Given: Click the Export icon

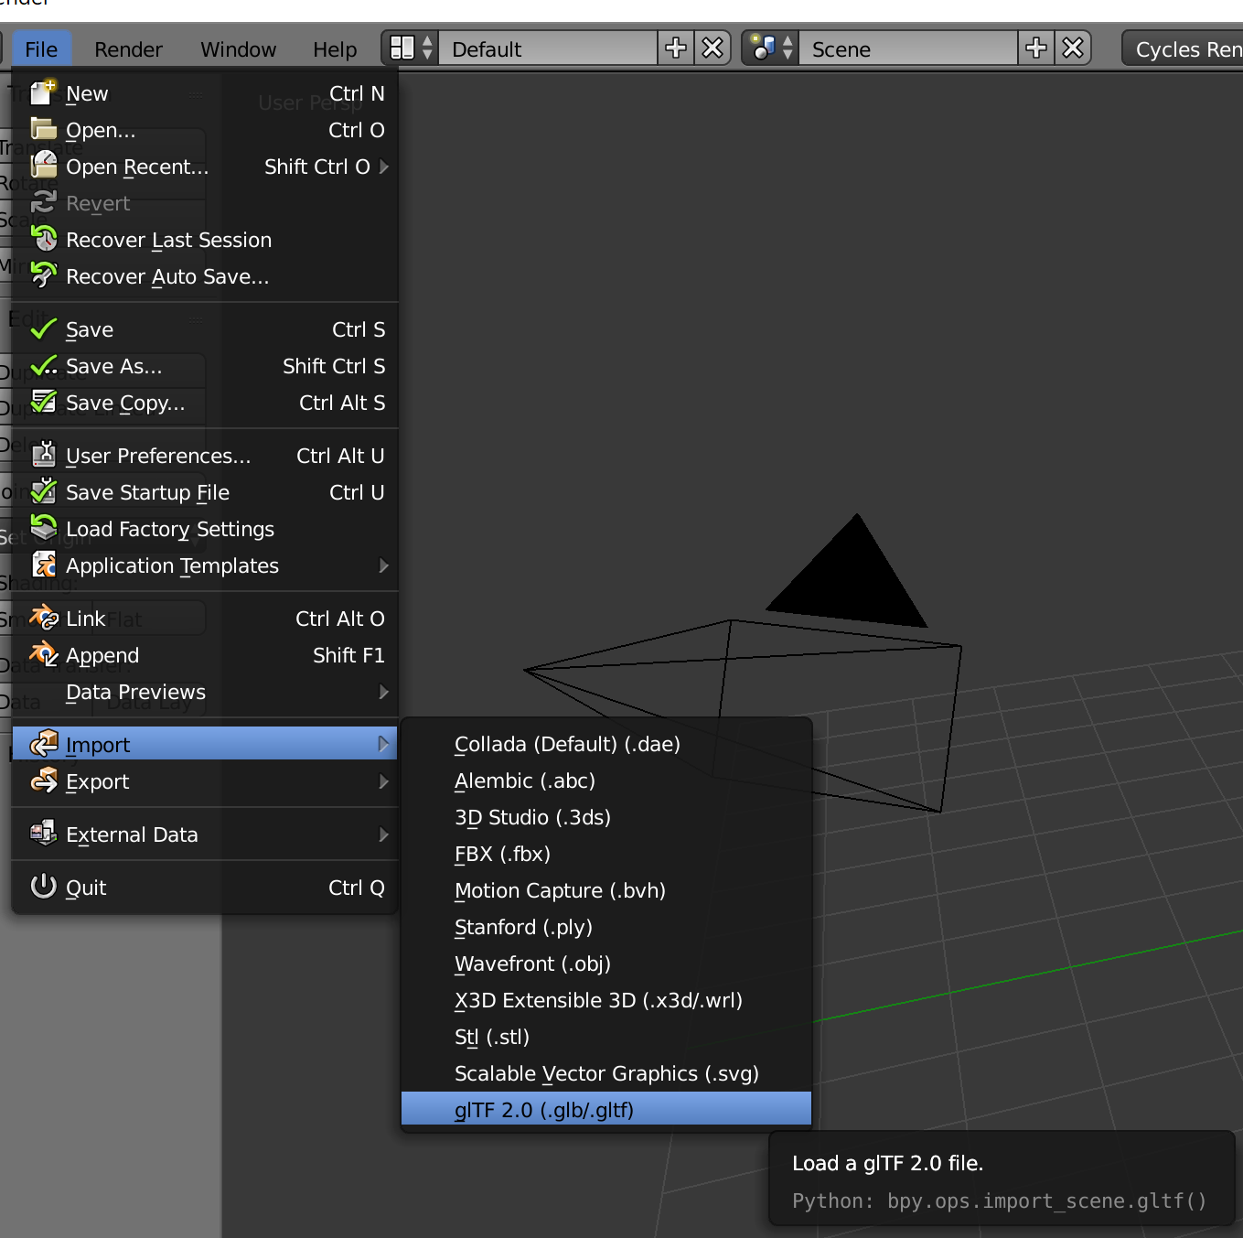Looking at the screenshot, I should (x=44, y=780).
